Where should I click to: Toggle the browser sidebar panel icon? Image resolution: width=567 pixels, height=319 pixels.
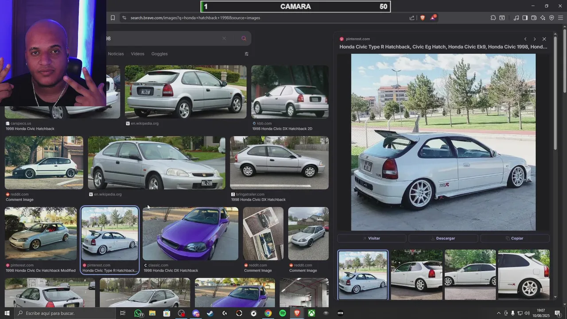[x=525, y=18]
